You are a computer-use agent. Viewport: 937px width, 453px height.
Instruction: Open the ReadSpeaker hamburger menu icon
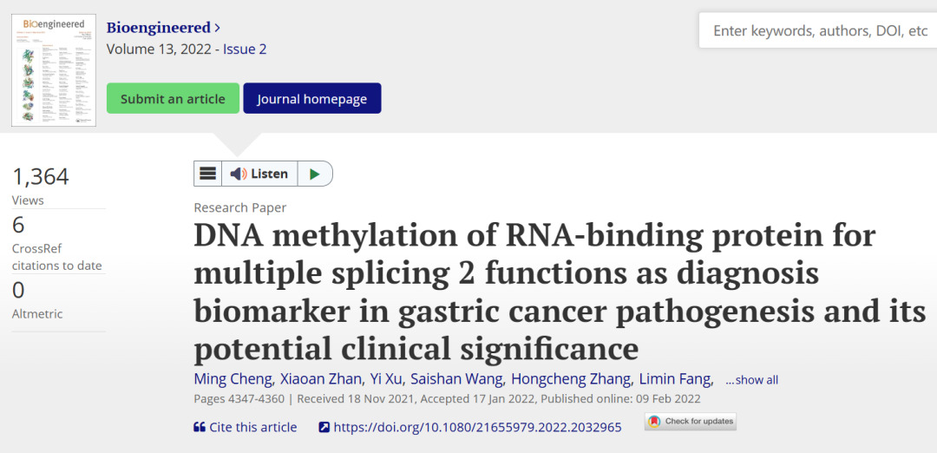click(207, 174)
